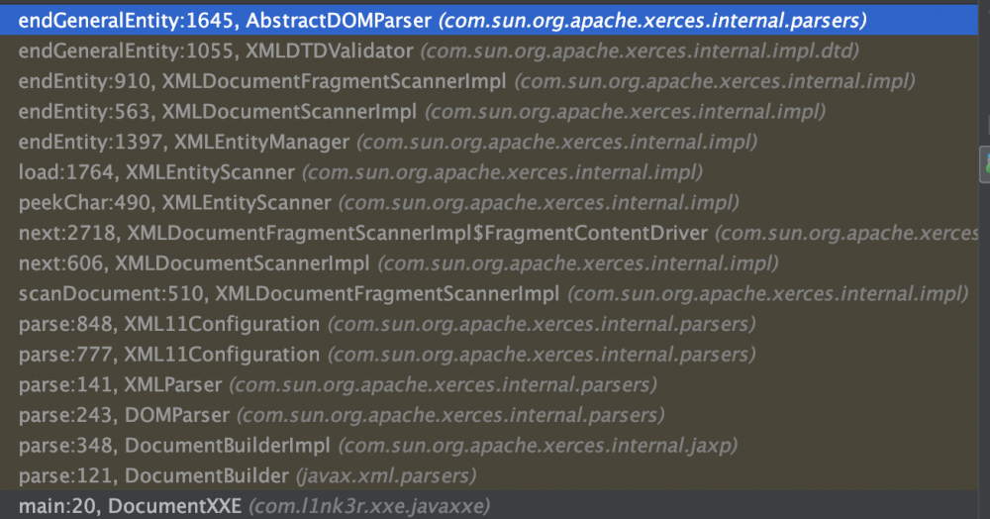Select endEntity:1397 XMLEntityManager frame
The width and height of the screenshot is (990, 519).
coord(183,142)
